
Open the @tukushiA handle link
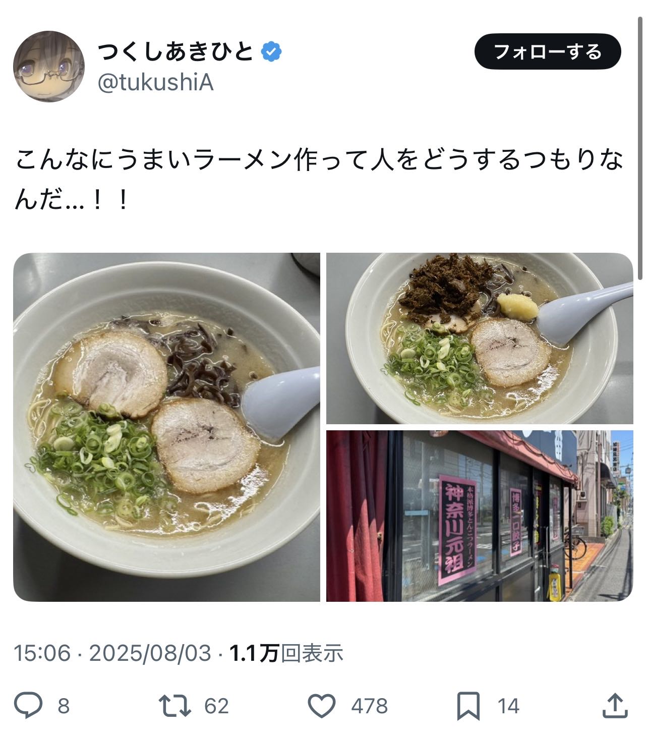click(155, 83)
